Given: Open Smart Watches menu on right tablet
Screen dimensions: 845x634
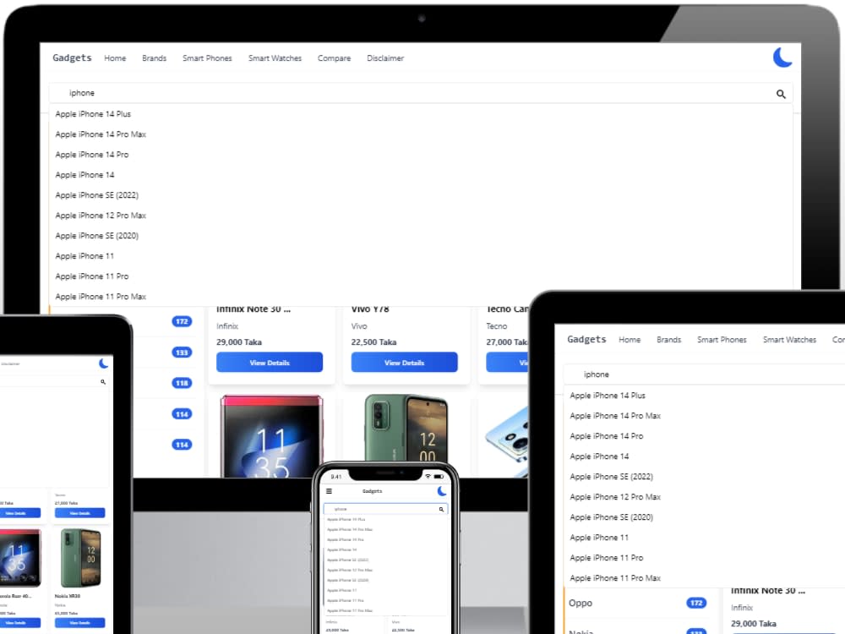Looking at the screenshot, I should pos(789,340).
